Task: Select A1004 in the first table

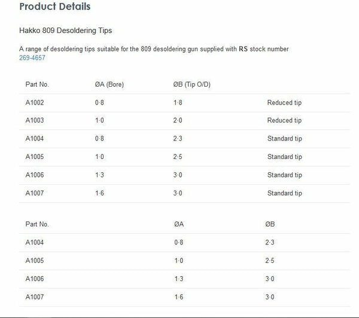Action: (x=35, y=139)
